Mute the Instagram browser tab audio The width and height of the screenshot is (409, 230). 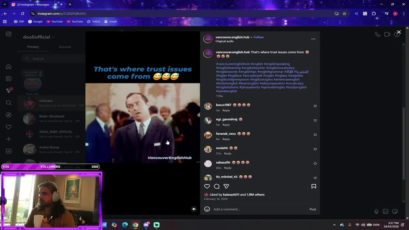click(55, 4)
